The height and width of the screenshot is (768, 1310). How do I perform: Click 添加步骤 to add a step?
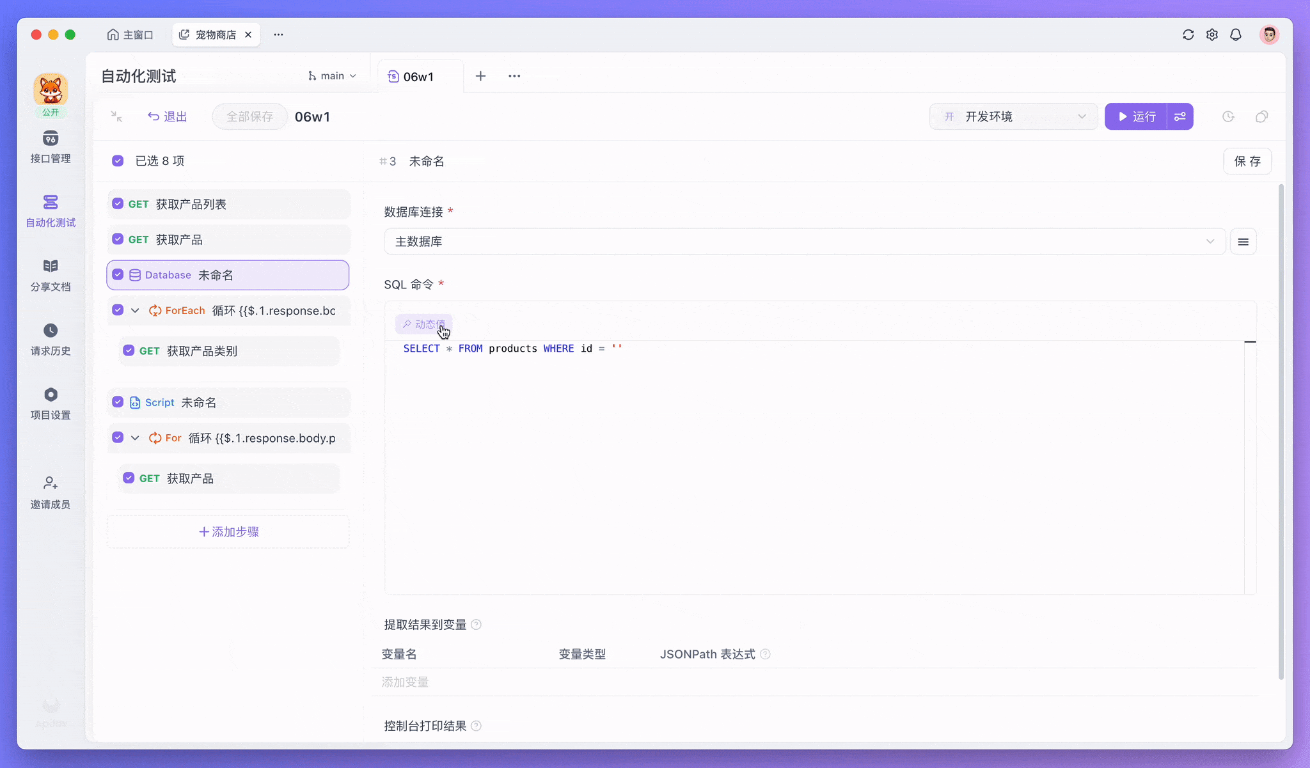[228, 532]
